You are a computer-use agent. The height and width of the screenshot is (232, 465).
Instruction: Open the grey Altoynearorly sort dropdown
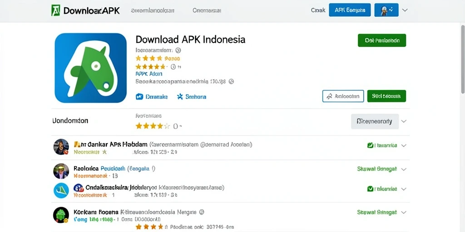(x=375, y=121)
